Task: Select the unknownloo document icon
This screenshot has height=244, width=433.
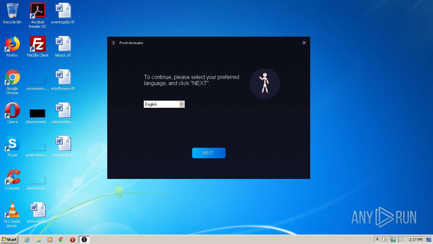Action: (x=63, y=113)
